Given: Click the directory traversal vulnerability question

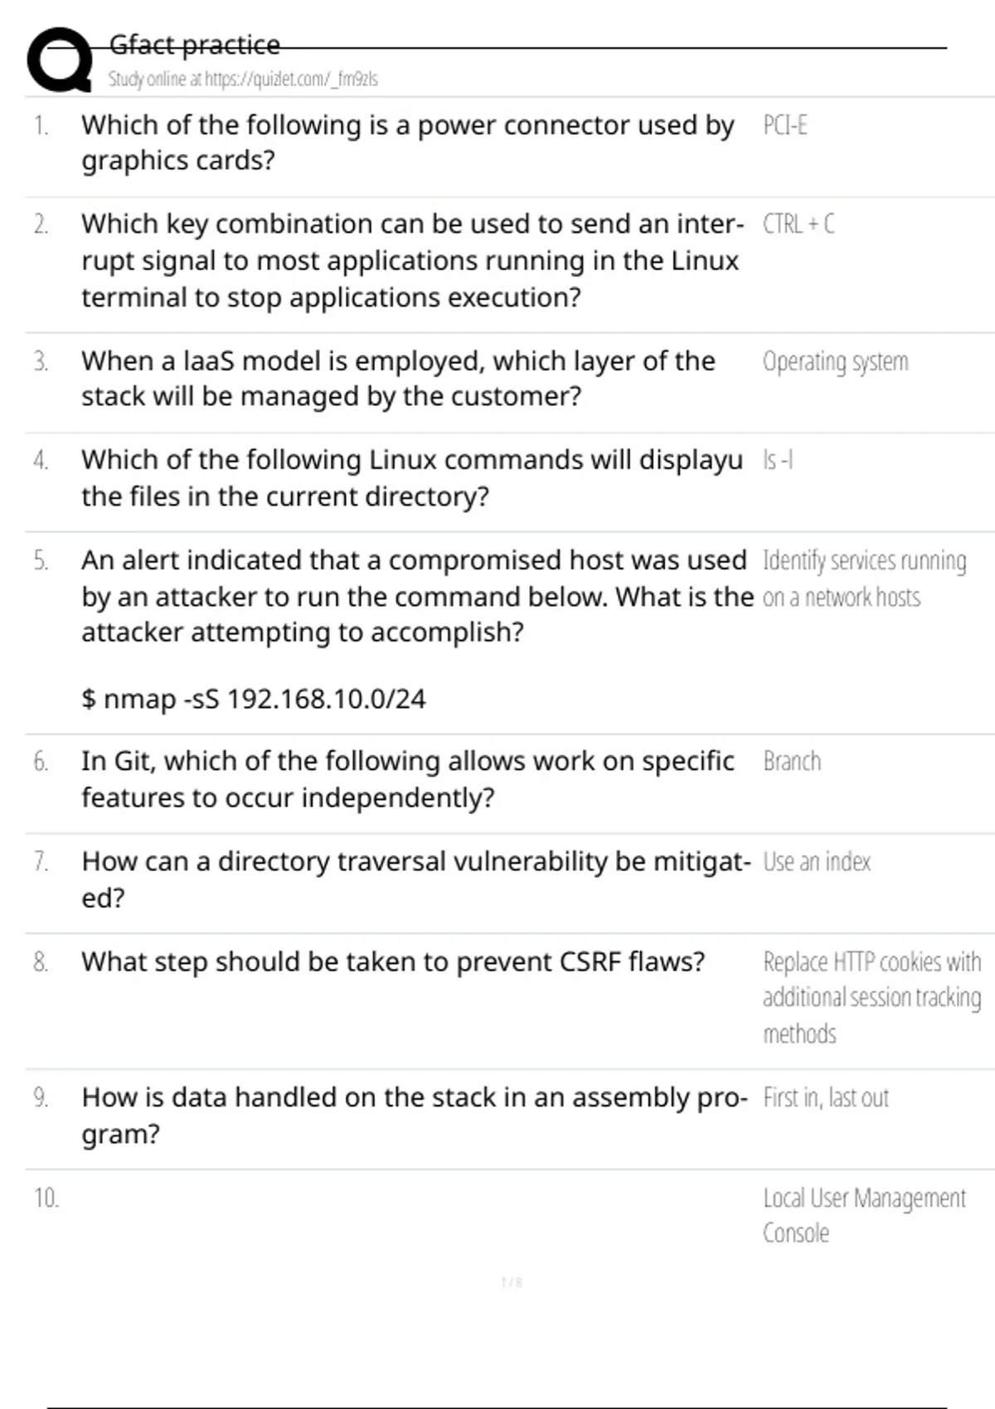Looking at the screenshot, I should 415,879.
